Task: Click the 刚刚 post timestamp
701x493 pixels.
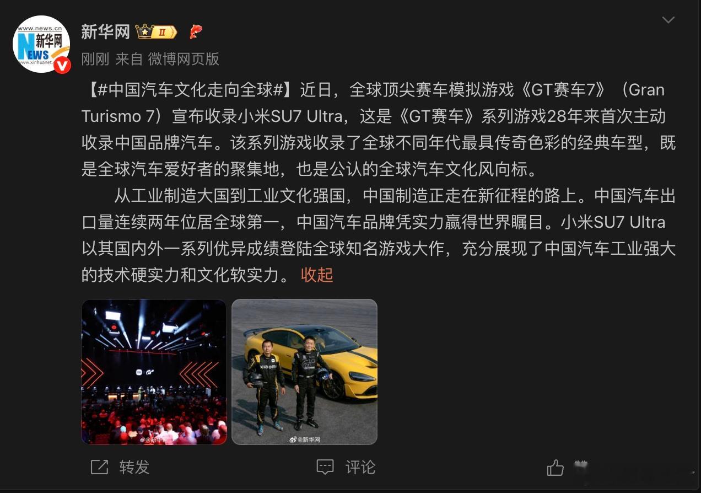Action: click(95, 59)
